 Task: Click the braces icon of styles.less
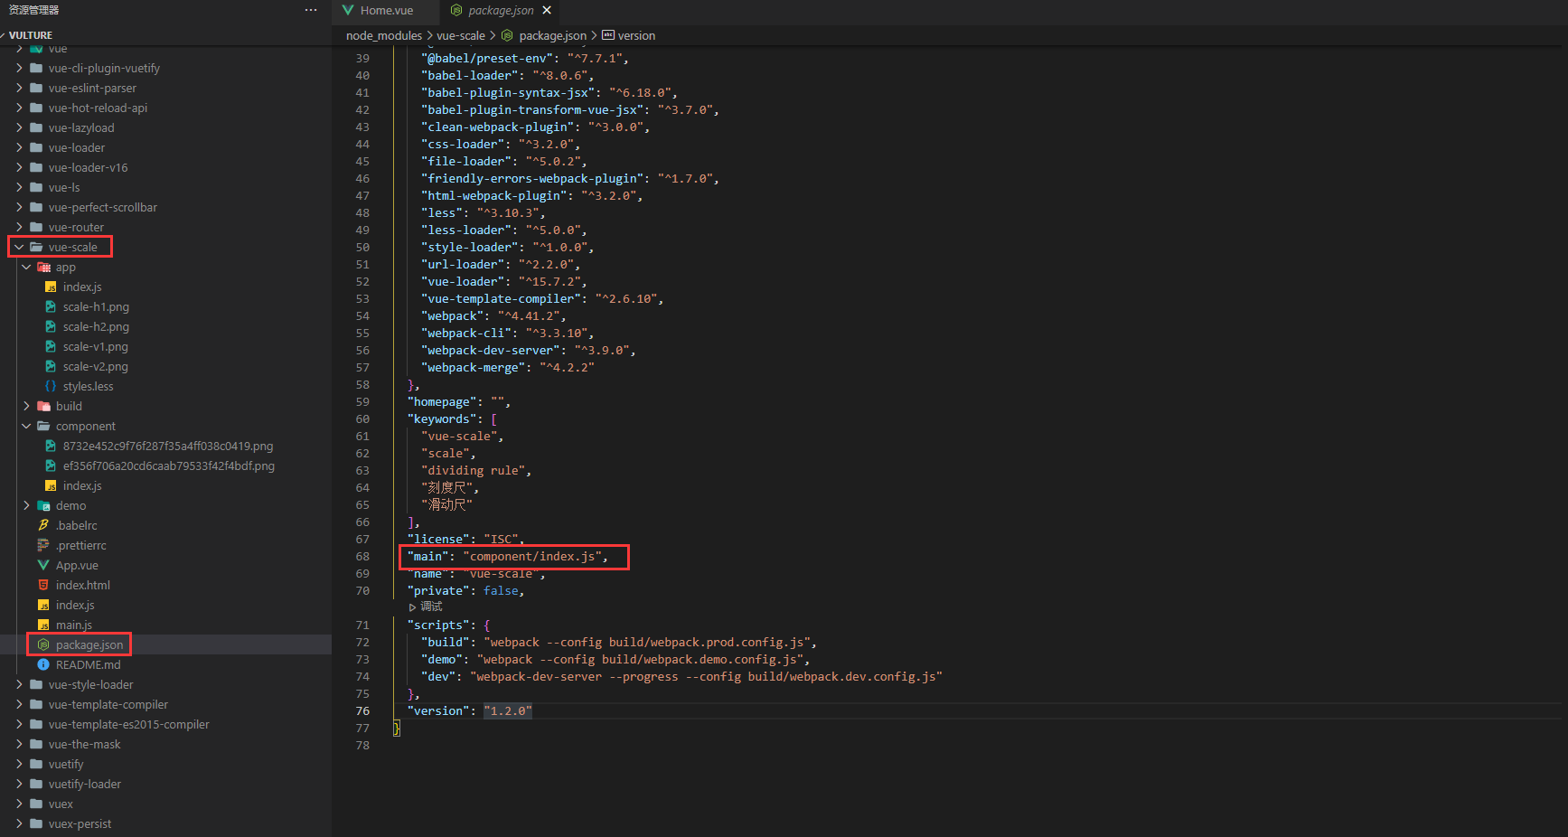51,386
